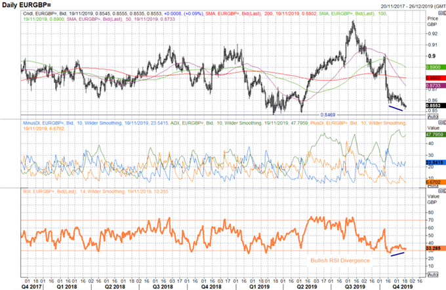This screenshot has width=446, height=290.
Task: Select the orange 6.6702 PlusDI value tag
Action: coord(436,182)
